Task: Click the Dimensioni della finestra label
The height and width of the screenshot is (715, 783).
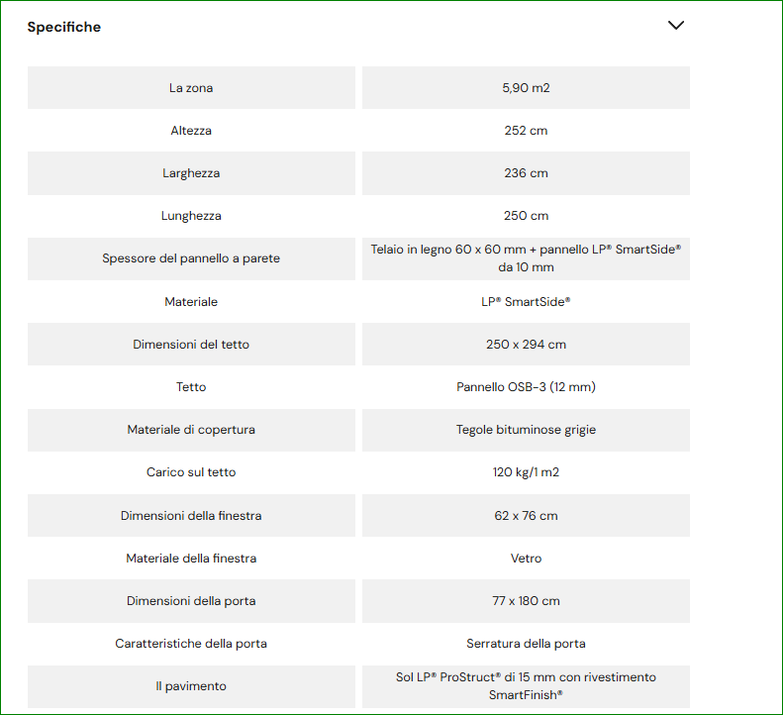Action: click(x=191, y=516)
